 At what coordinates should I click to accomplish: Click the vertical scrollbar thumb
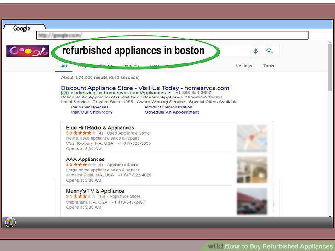[330, 67]
